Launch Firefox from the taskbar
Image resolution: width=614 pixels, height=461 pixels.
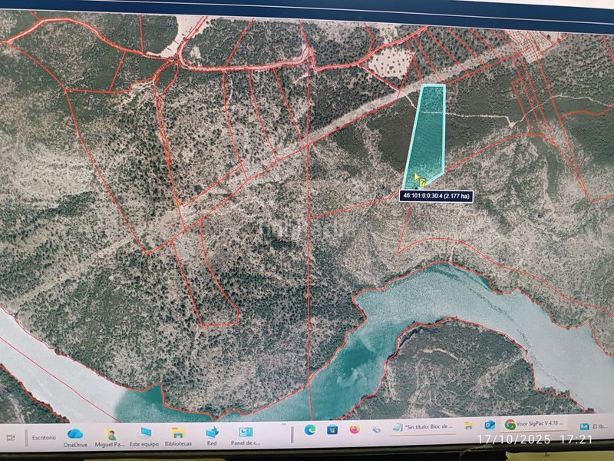tap(354, 429)
